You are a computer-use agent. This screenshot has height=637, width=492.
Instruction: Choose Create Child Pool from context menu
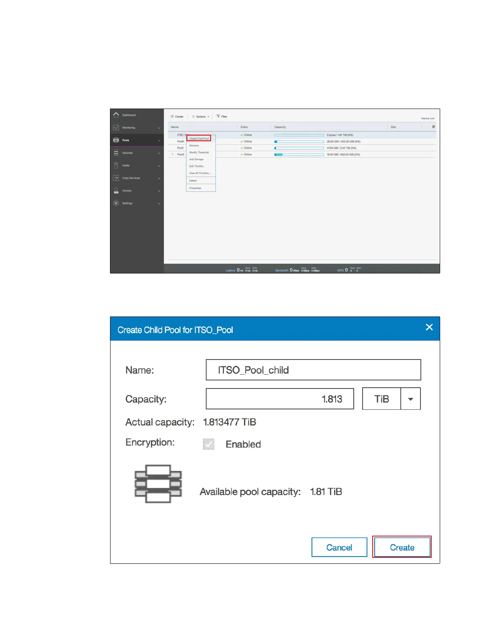point(199,138)
